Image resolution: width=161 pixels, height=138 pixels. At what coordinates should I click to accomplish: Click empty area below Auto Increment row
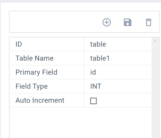pos(80,123)
